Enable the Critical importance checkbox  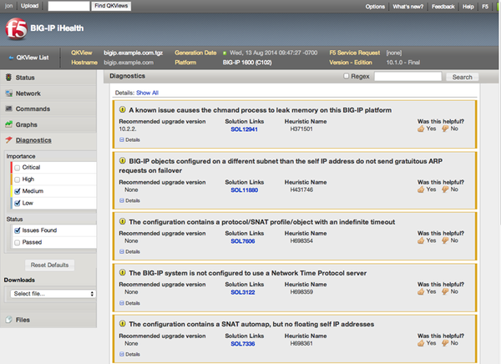pyautogui.click(x=18, y=168)
